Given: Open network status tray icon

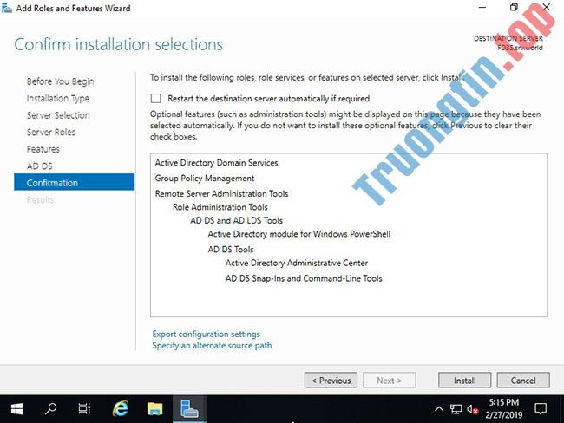Looking at the screenshot, I should (x=456, y=409).
